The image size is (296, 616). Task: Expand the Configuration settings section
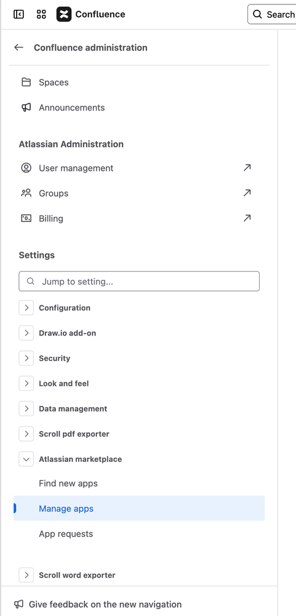point(26,308)
